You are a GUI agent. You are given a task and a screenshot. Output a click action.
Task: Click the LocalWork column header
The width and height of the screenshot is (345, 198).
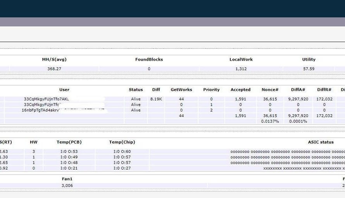[241, 59]
